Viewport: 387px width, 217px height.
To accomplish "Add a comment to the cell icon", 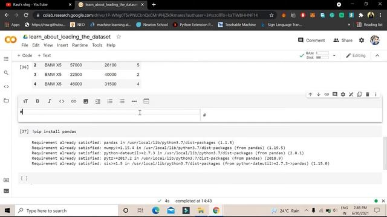I will (x=334, y=94).
